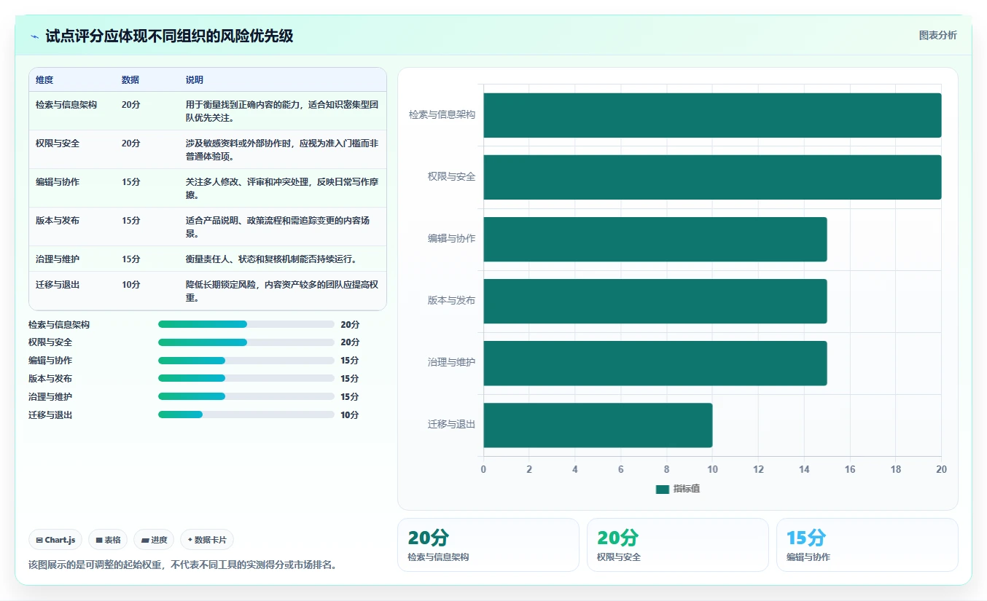Click the 权限与安全 progress bar
The width and height of the screenshot is (987, 601).
click(246, 342)
